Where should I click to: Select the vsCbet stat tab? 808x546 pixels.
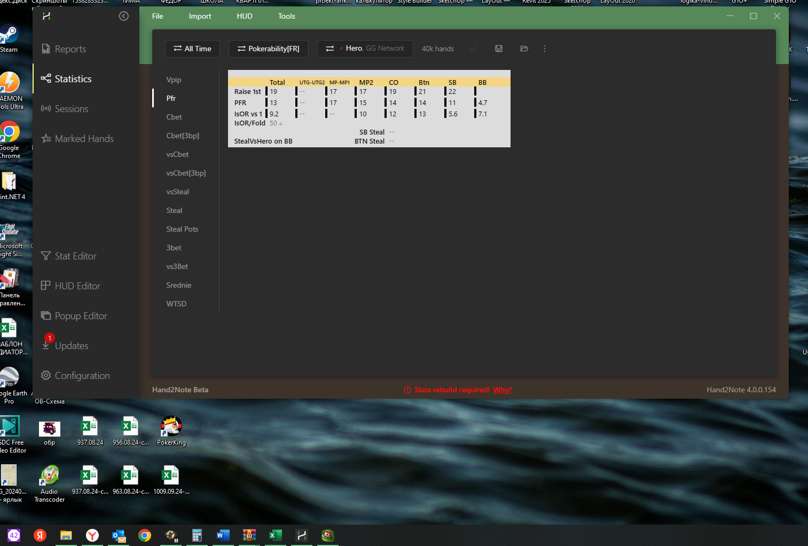point(177,154)
